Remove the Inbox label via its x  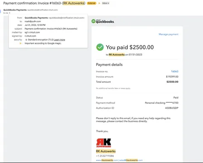[108, 3]
